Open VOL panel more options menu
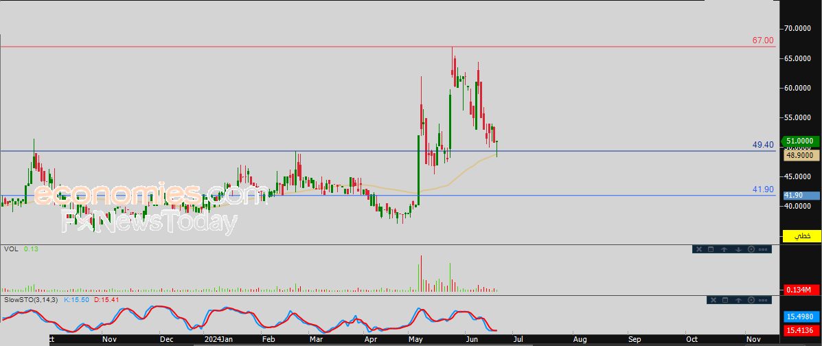This screenshot has width=822, height=346. 764,249
